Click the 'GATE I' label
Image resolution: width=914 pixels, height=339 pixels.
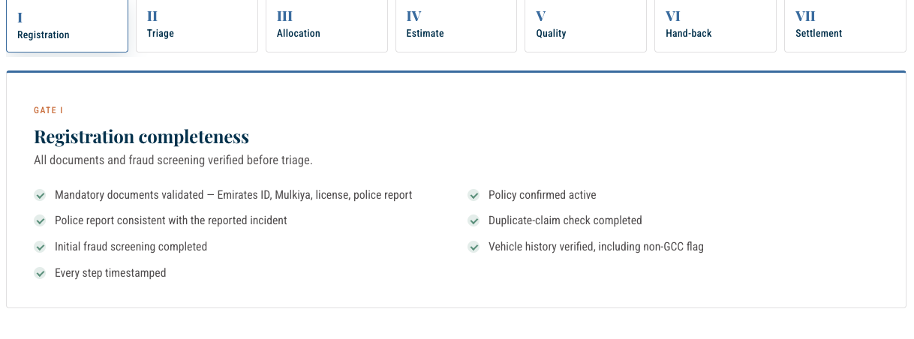(x=48, y=110)
